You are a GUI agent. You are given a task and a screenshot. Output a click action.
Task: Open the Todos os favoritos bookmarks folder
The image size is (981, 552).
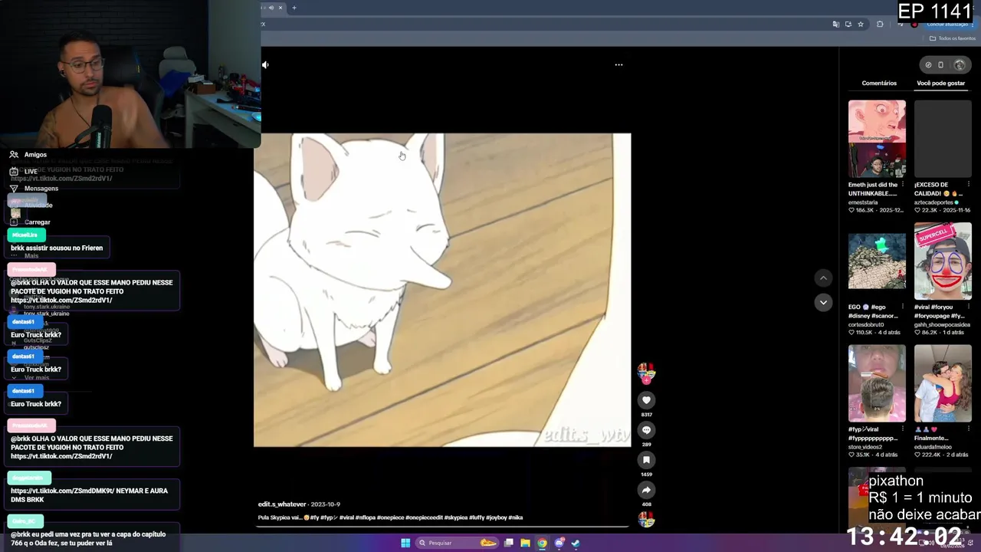[953, 38]
